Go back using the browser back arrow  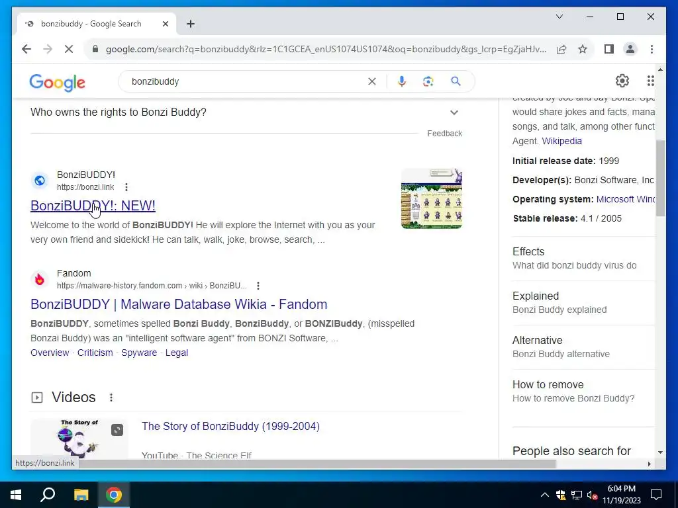point(26,49)
